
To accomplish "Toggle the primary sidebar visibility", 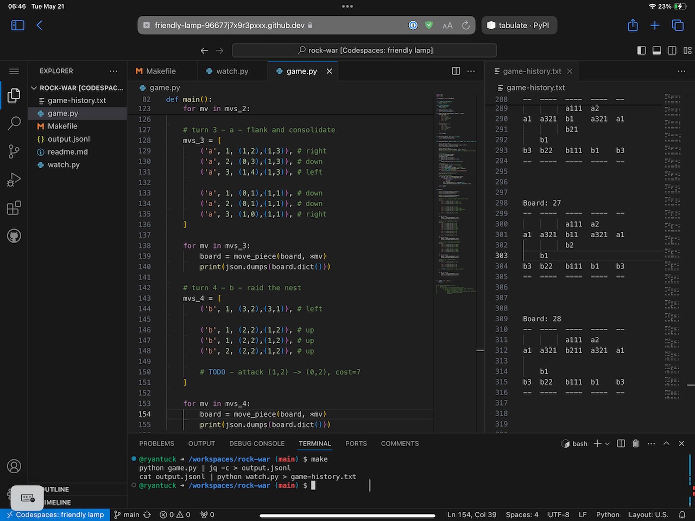I will pos(641,50).
